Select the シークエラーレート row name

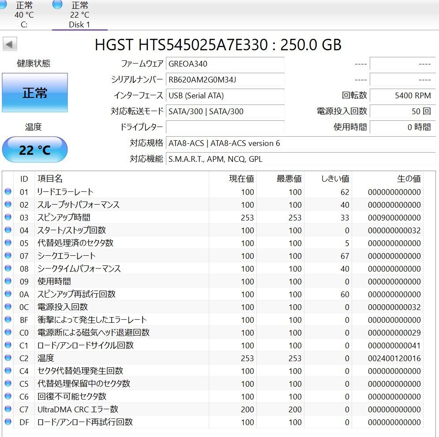(66, 256)
